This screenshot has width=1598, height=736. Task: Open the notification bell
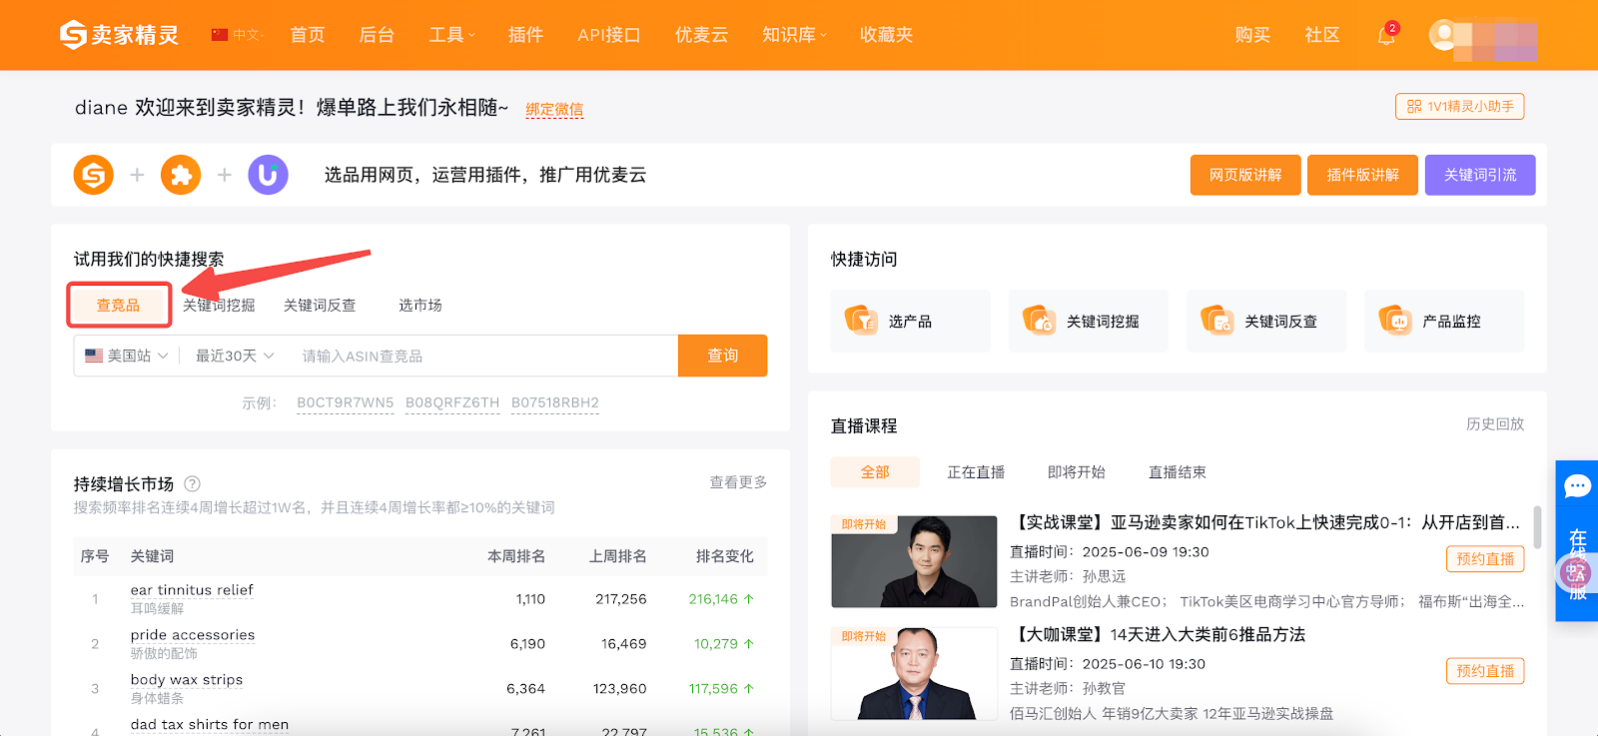tap(1386, 36)
